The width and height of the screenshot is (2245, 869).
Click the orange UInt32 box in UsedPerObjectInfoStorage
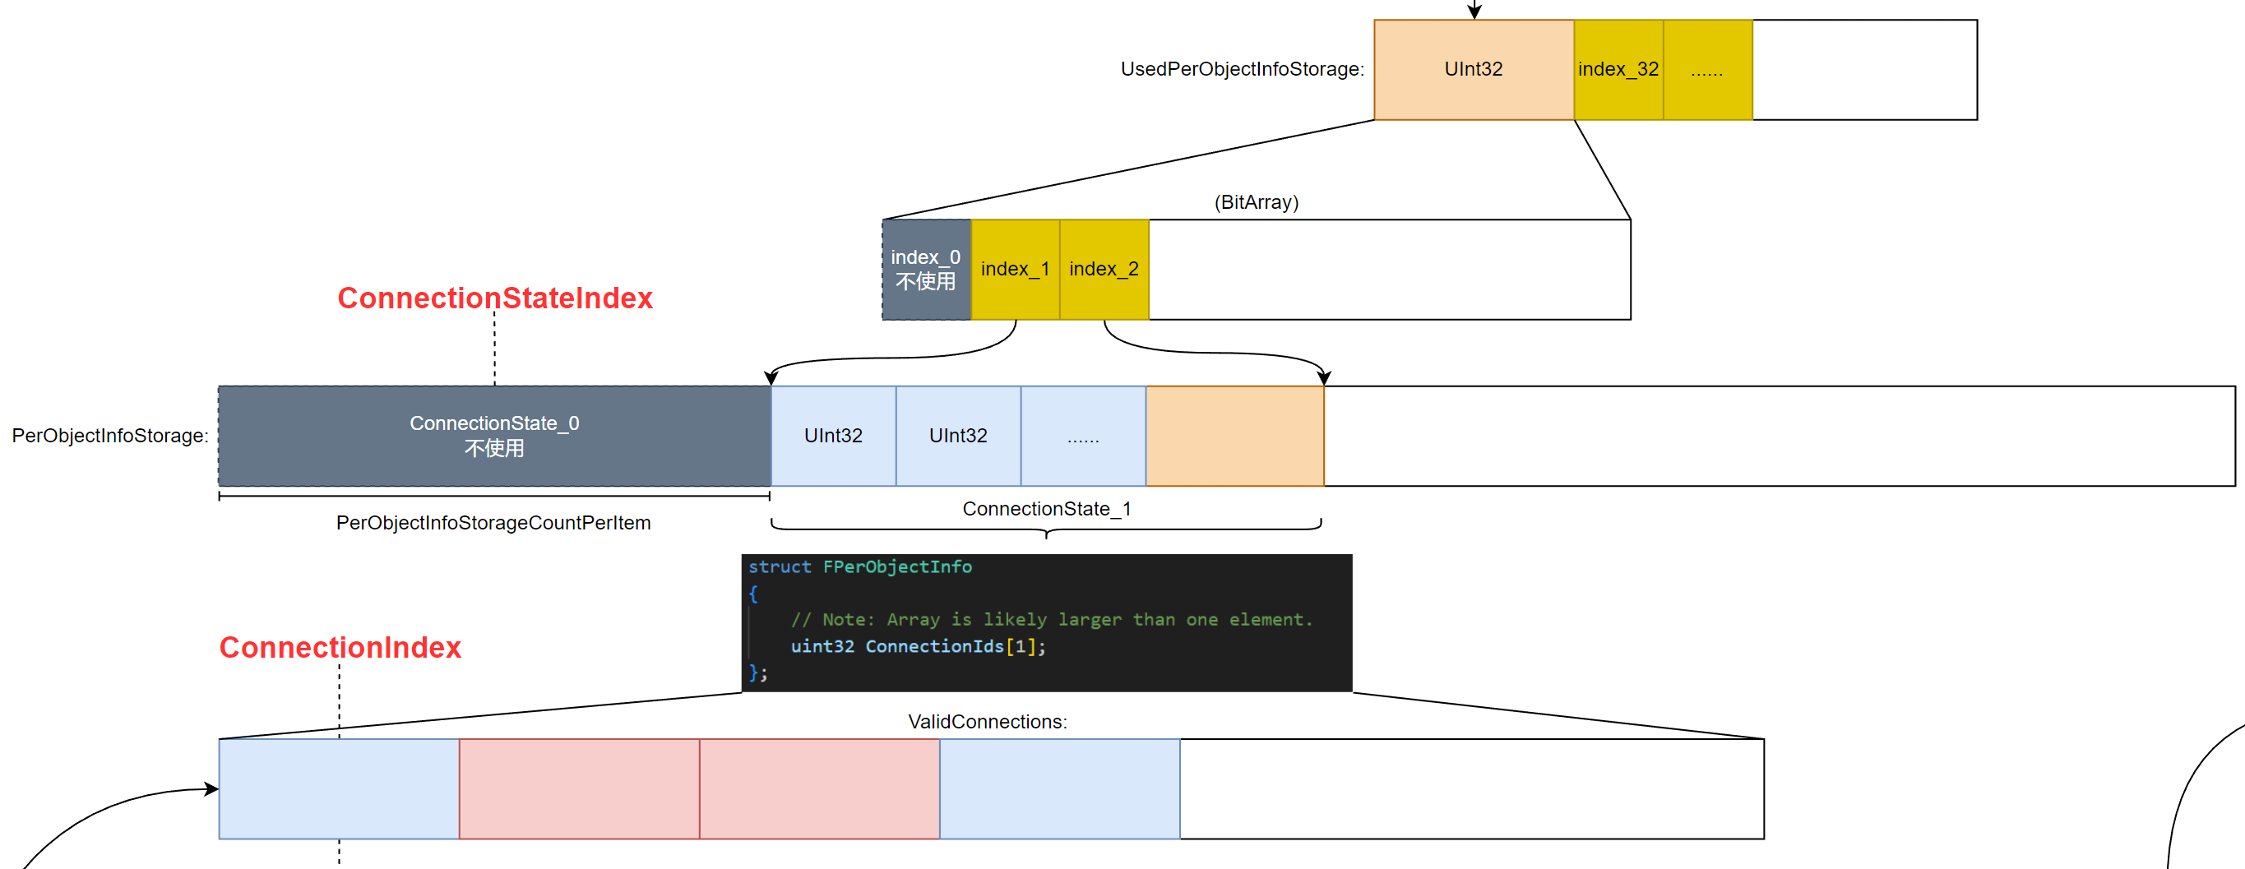click(x=1473, y=70)
